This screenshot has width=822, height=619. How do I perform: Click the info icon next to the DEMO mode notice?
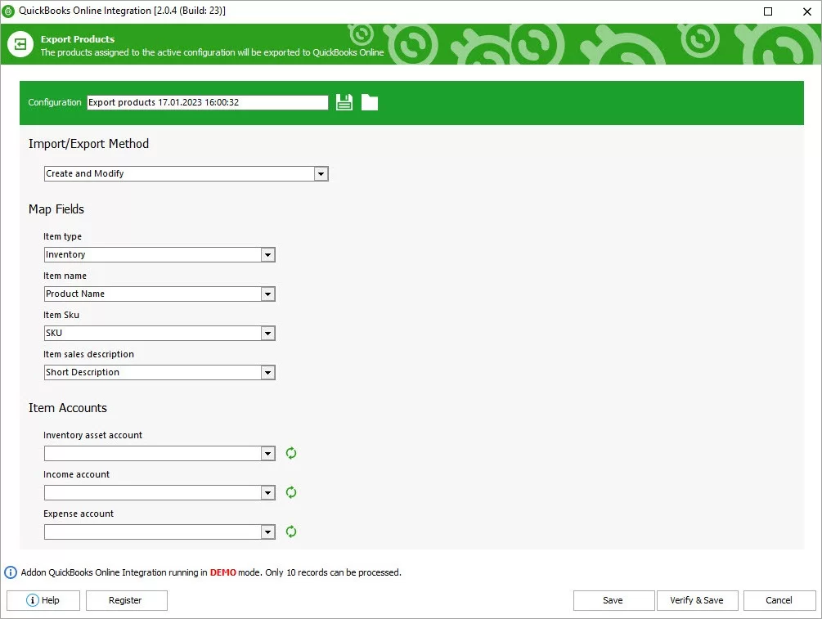9,572
